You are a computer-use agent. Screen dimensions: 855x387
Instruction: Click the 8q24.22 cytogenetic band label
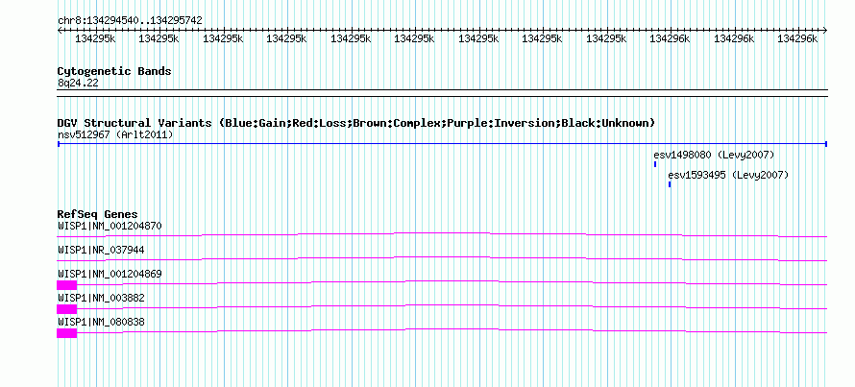[x=78, y=83]
